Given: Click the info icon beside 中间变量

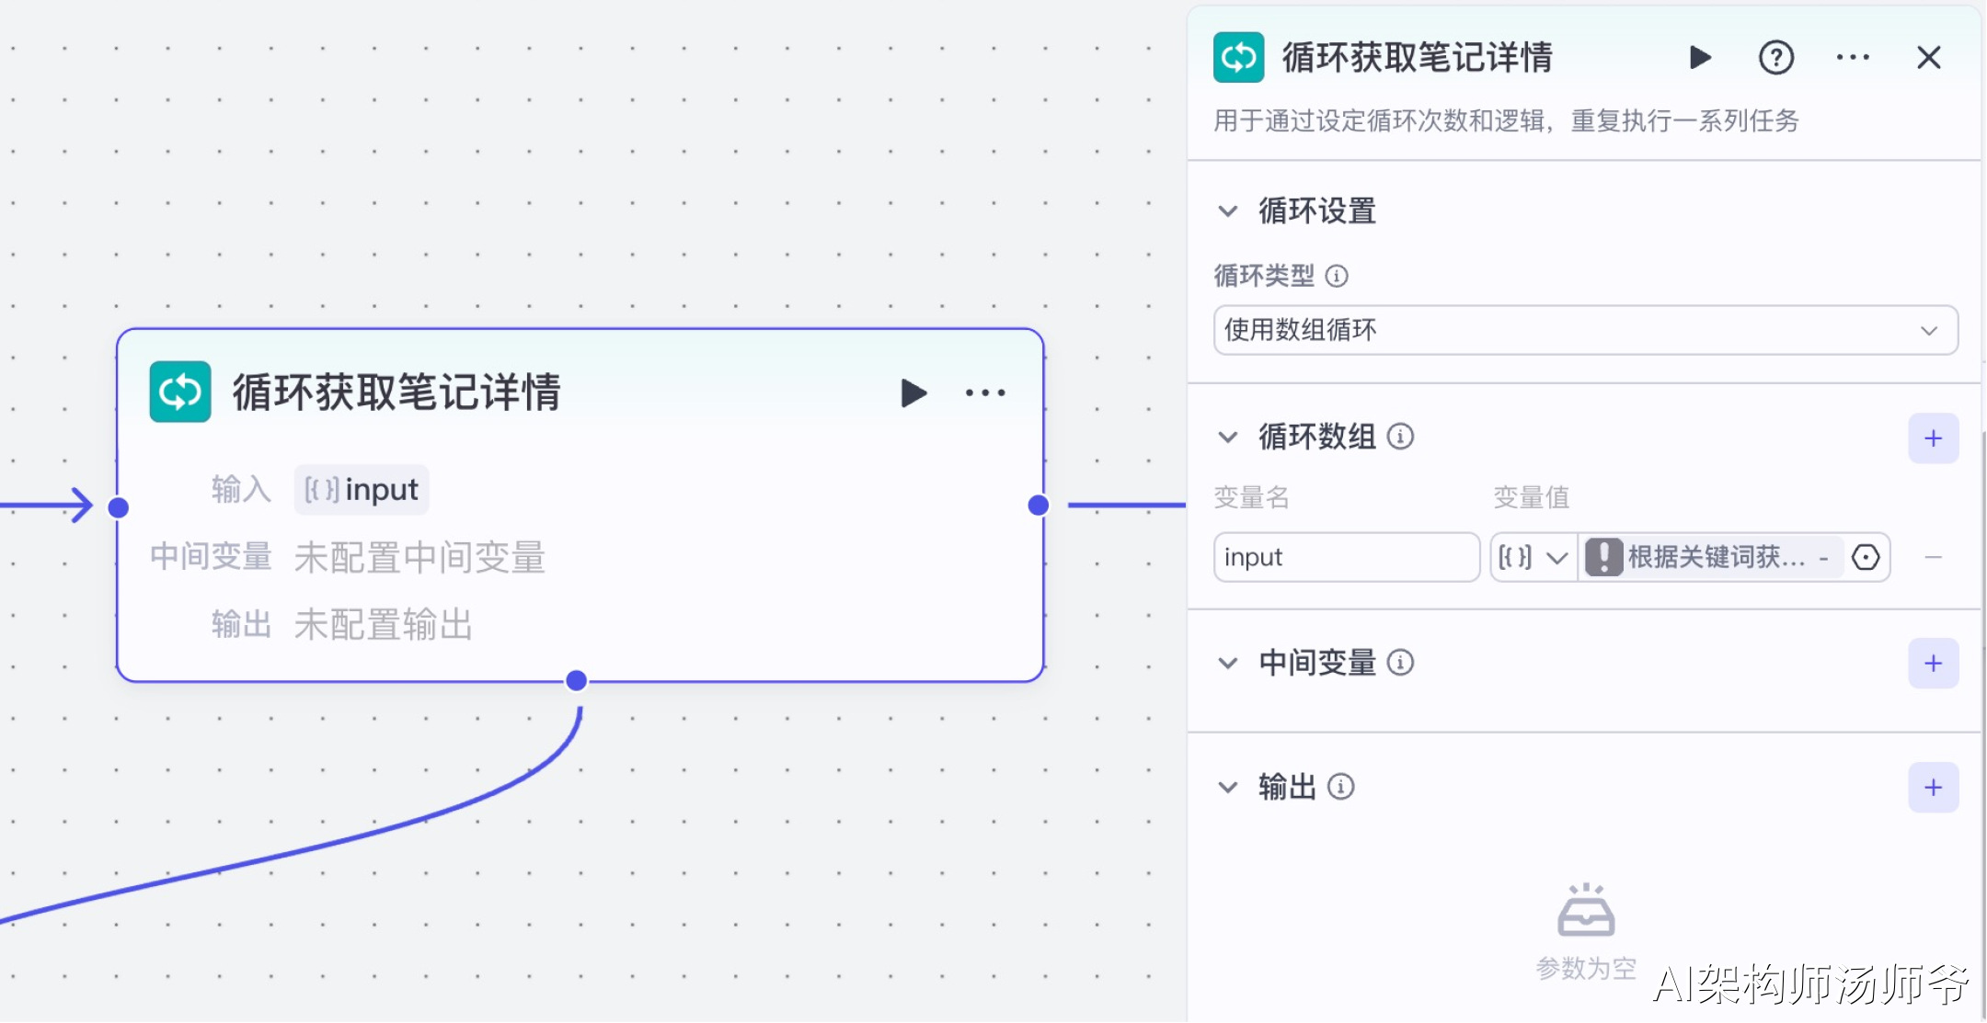Looking at the screenshot, I should [x=1400, y=663].
